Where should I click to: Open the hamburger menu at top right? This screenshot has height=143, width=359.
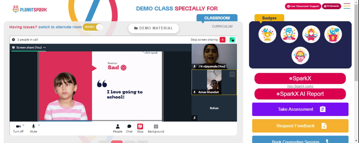[347, 6]
